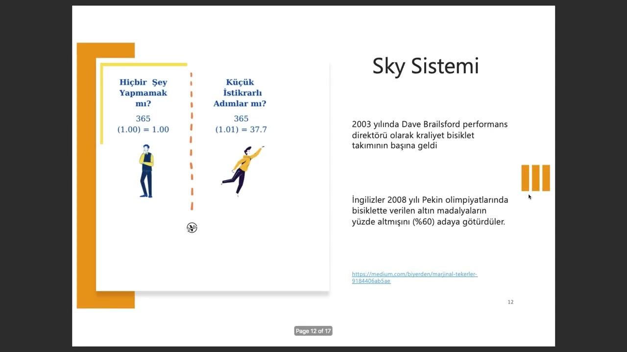
Task: Click the "Küçük İstikrarlı Adımlar mı?" heading
Action: click(x=240, y=93)
